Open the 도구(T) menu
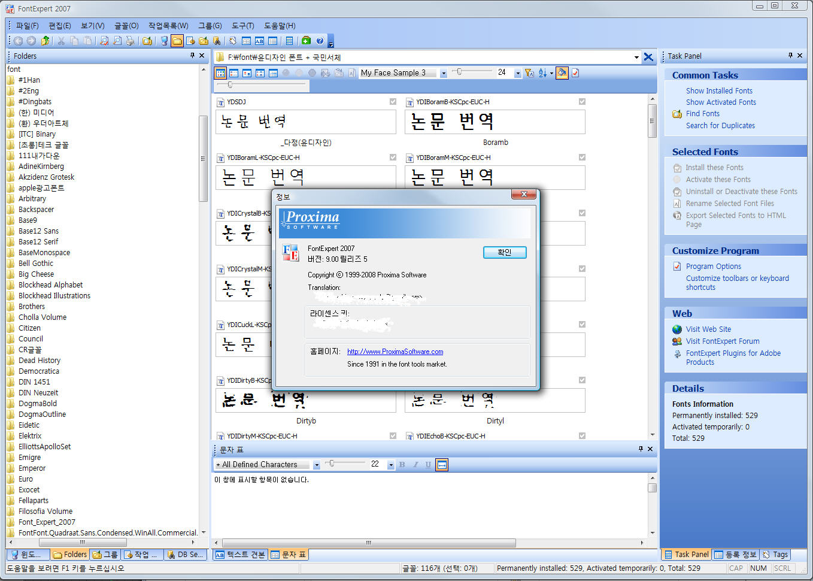813x581 pixels. 243,26
